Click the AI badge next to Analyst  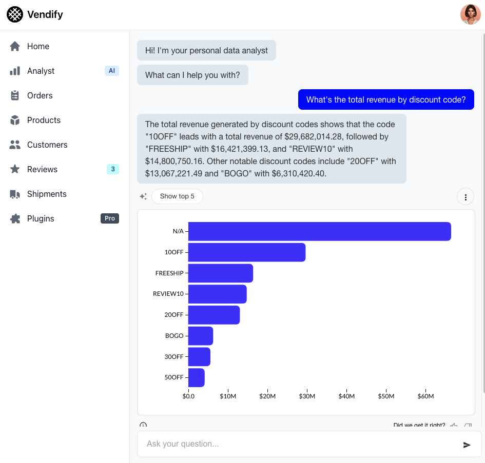[x=112, y=71]
